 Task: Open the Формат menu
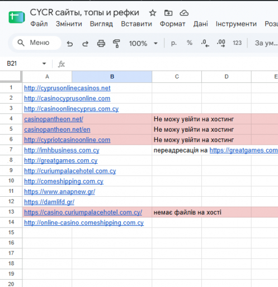pyautogui.click(x=172, y=24)
